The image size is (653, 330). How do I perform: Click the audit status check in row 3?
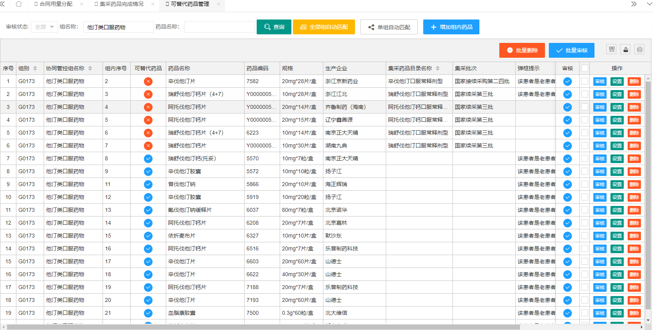[x=568, y=107]
